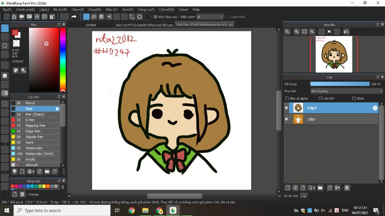Step through palette rows with stepper arrows
The height and width of the screenshot is (216, 385).
pos(63,187)
